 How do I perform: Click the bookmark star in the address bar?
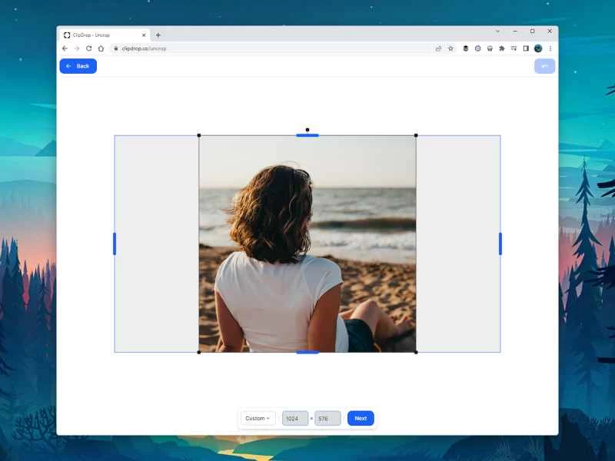pos(450,48)
